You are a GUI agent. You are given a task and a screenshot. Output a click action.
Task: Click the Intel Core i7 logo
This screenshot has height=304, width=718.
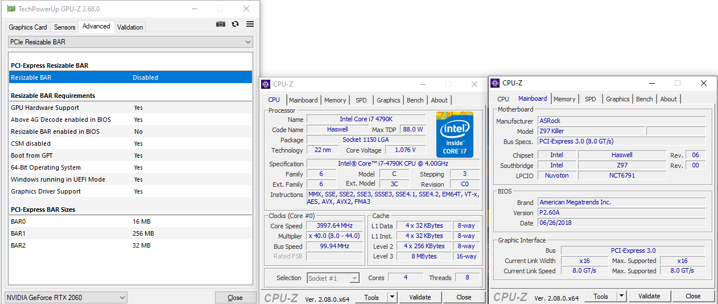[x=455, y=134]
